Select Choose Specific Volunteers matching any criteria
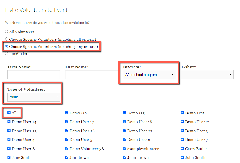The image size is (240, 163). (7, 47)
